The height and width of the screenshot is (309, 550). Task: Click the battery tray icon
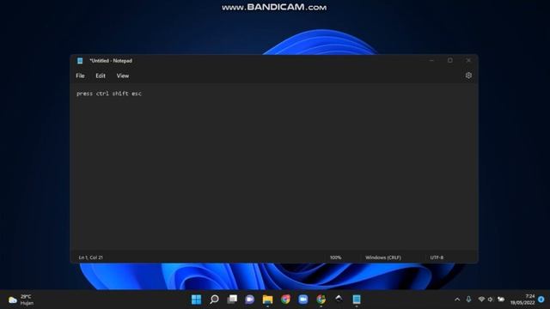(x=501, y=300)
